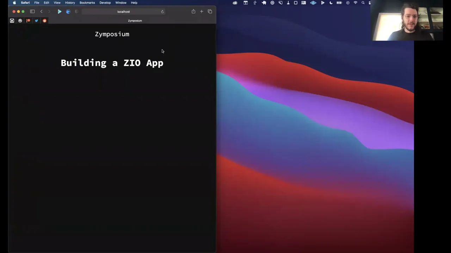
Task: Click the blue round extension icon in Safari toolbar
Action: coord(68,12)
